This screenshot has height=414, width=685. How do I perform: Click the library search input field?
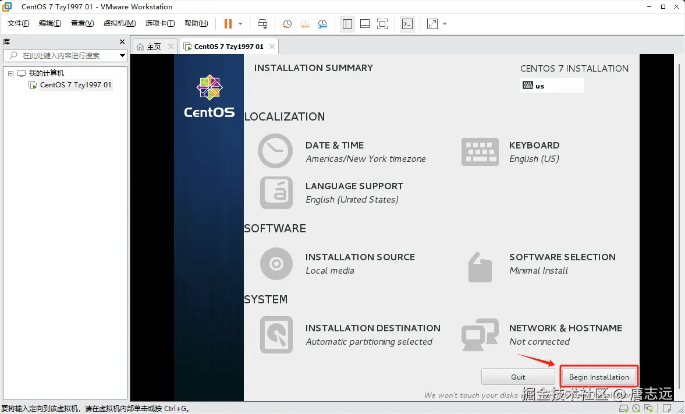(x=61, y=55)
